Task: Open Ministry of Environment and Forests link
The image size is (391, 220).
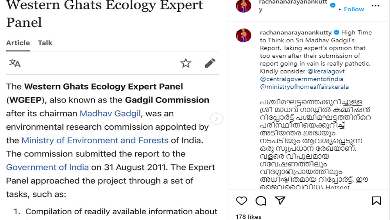Action: tap(95, 140)
